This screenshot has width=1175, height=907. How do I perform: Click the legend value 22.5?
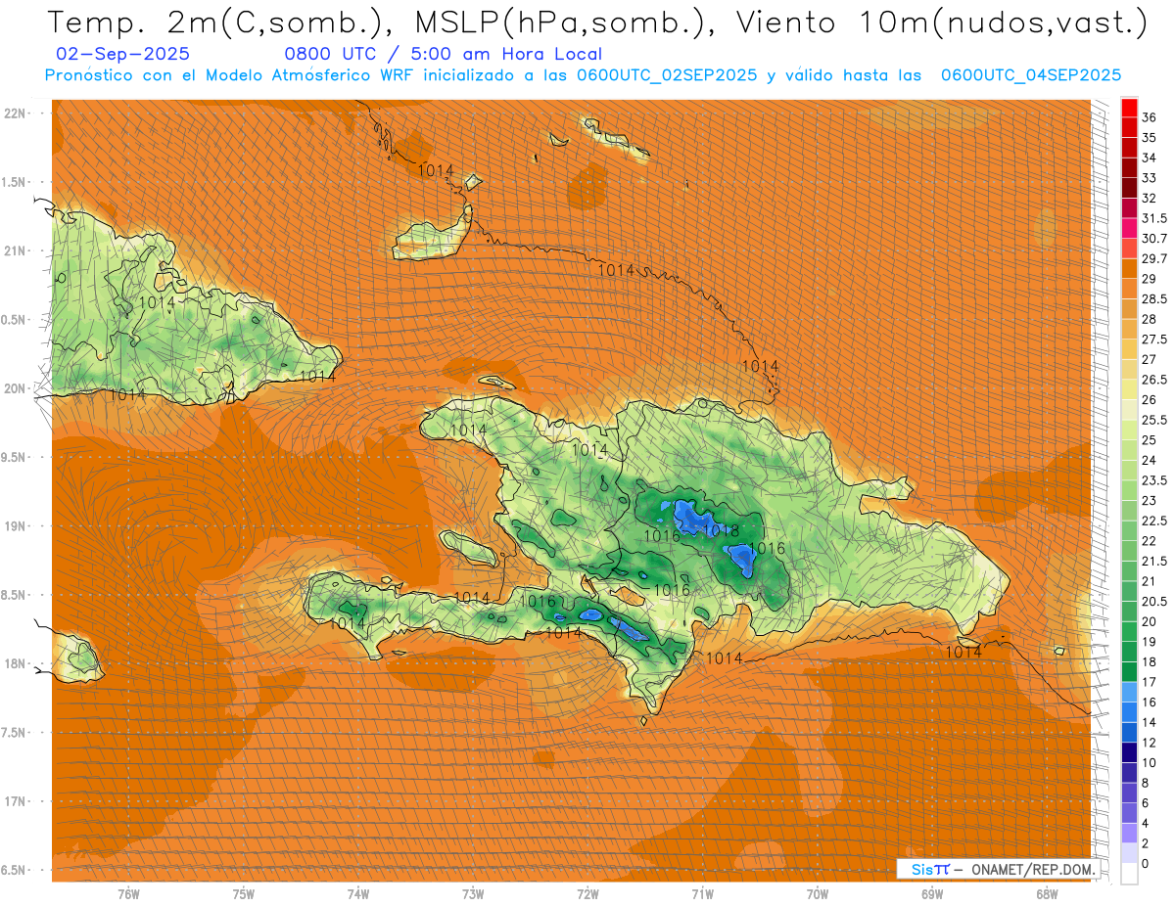pos(1154,521)
